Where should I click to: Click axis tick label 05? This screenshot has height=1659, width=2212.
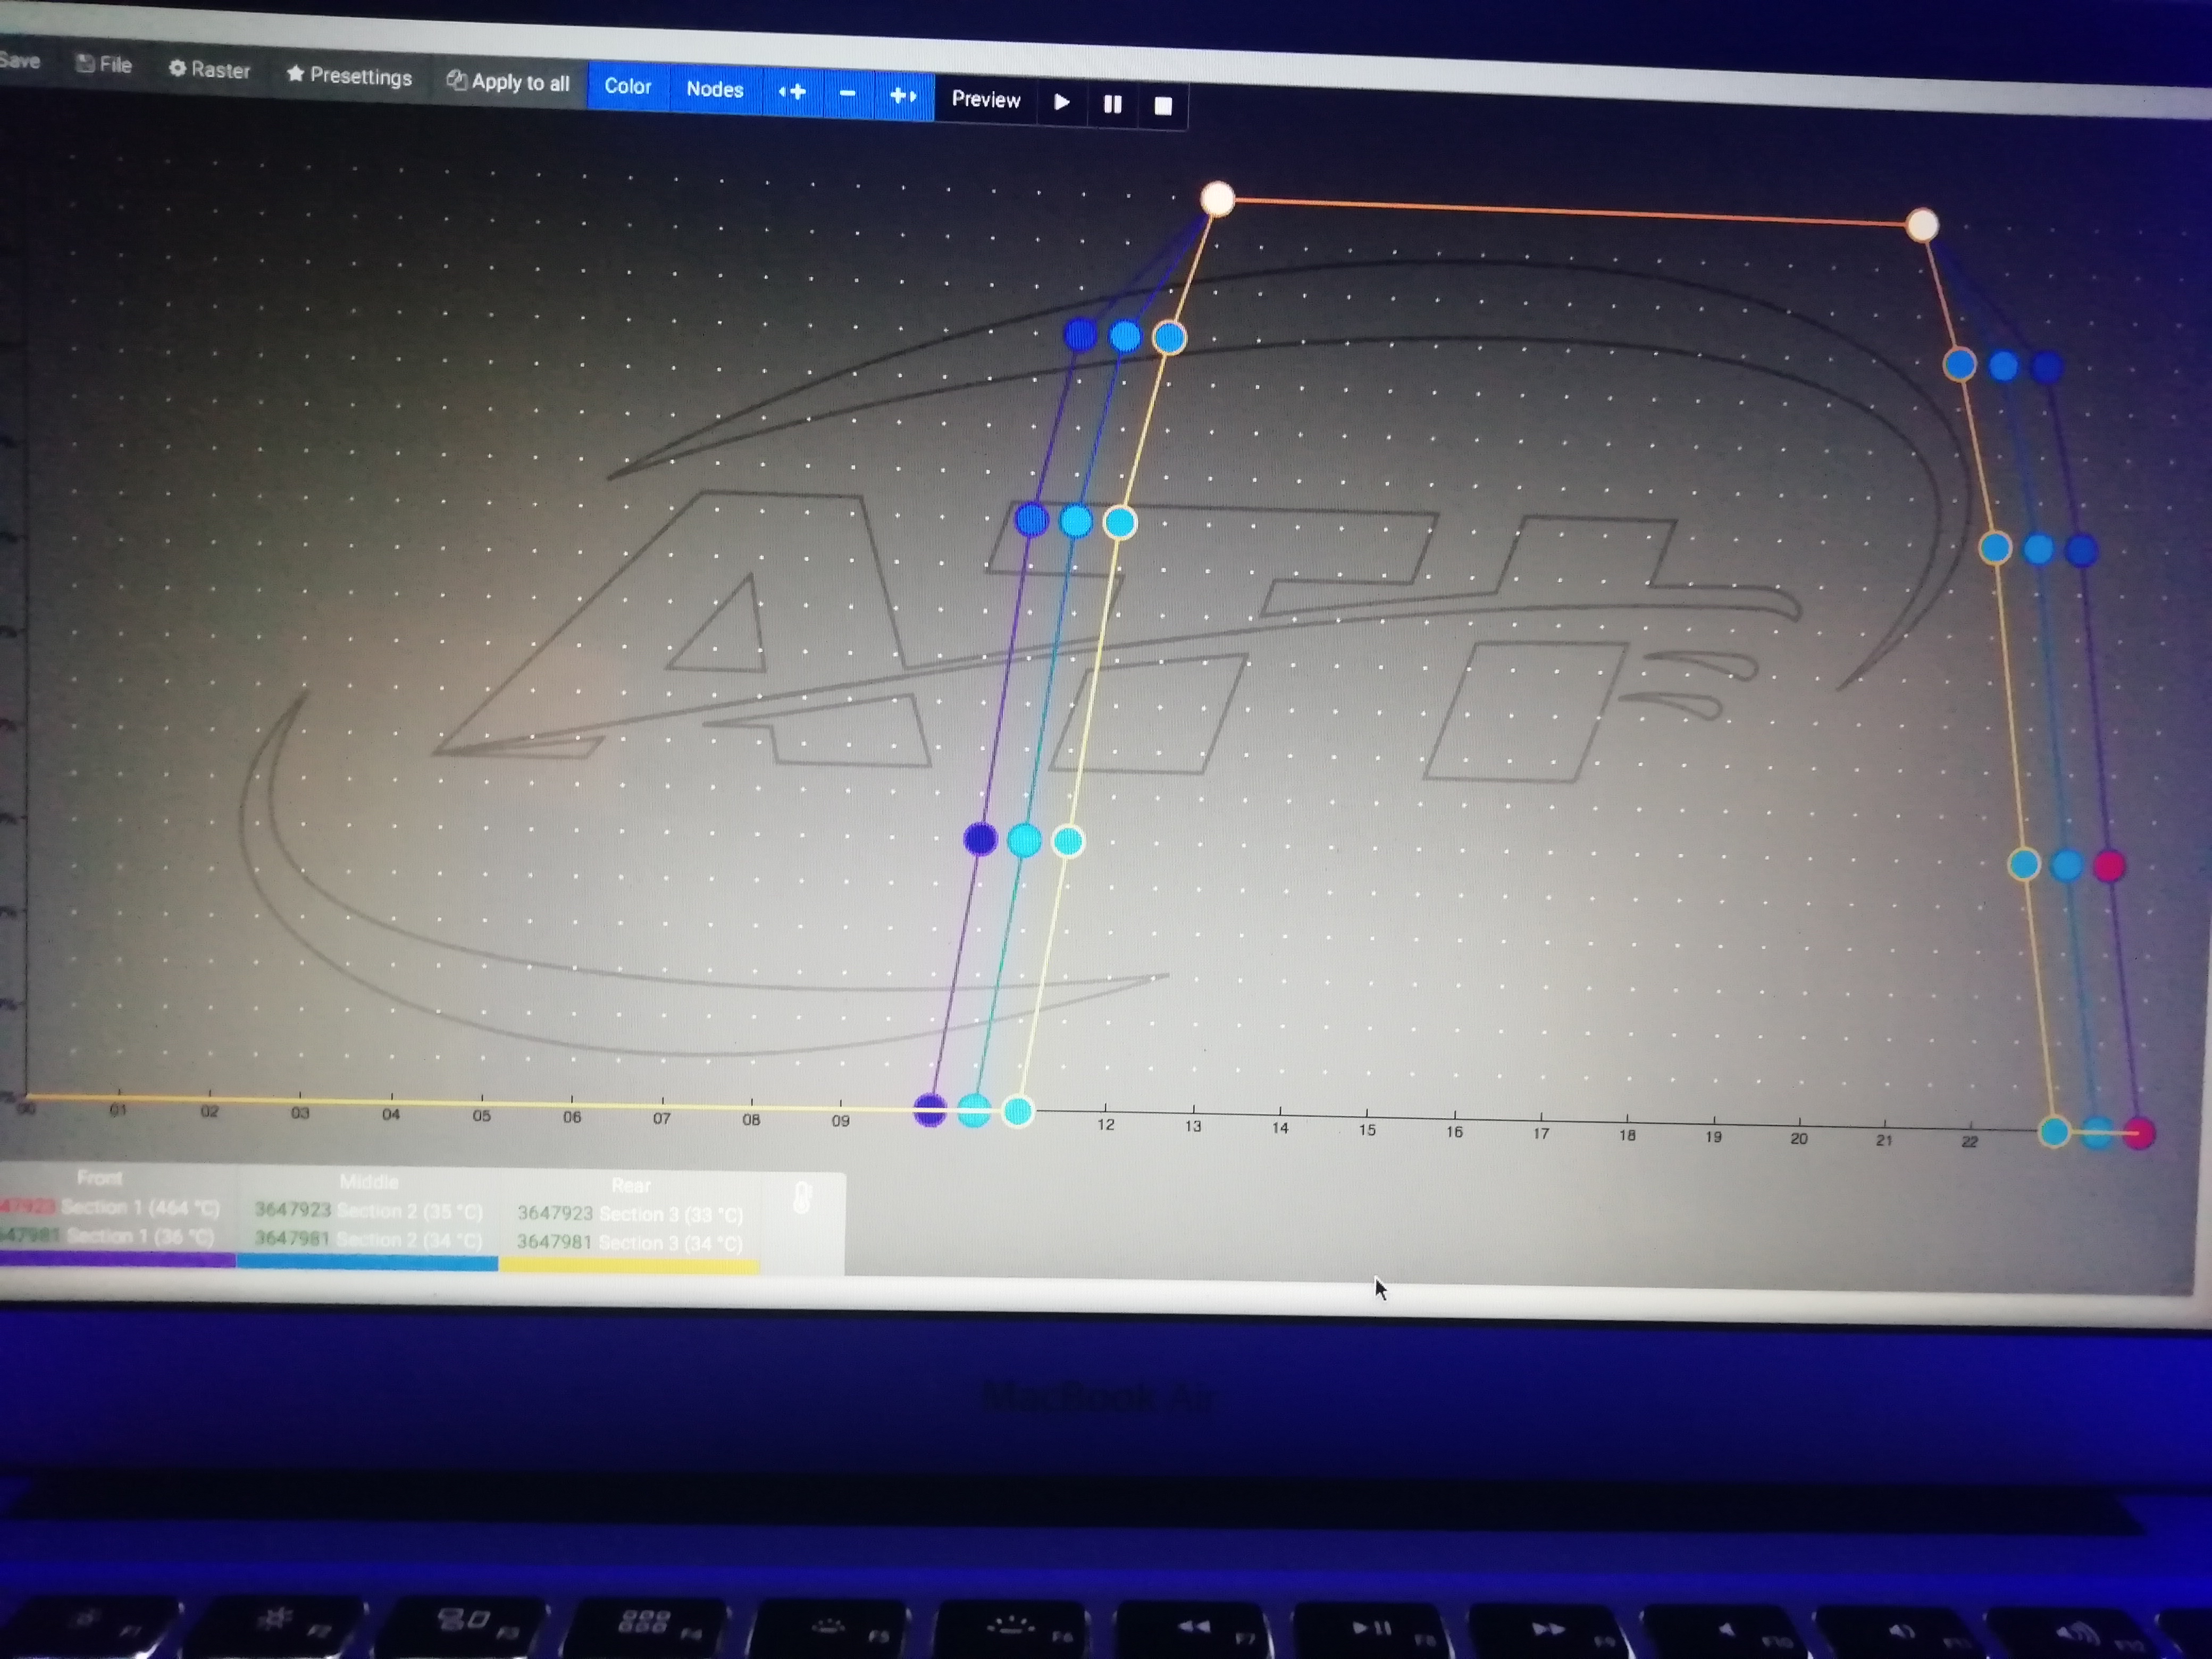click(482, 1116)
